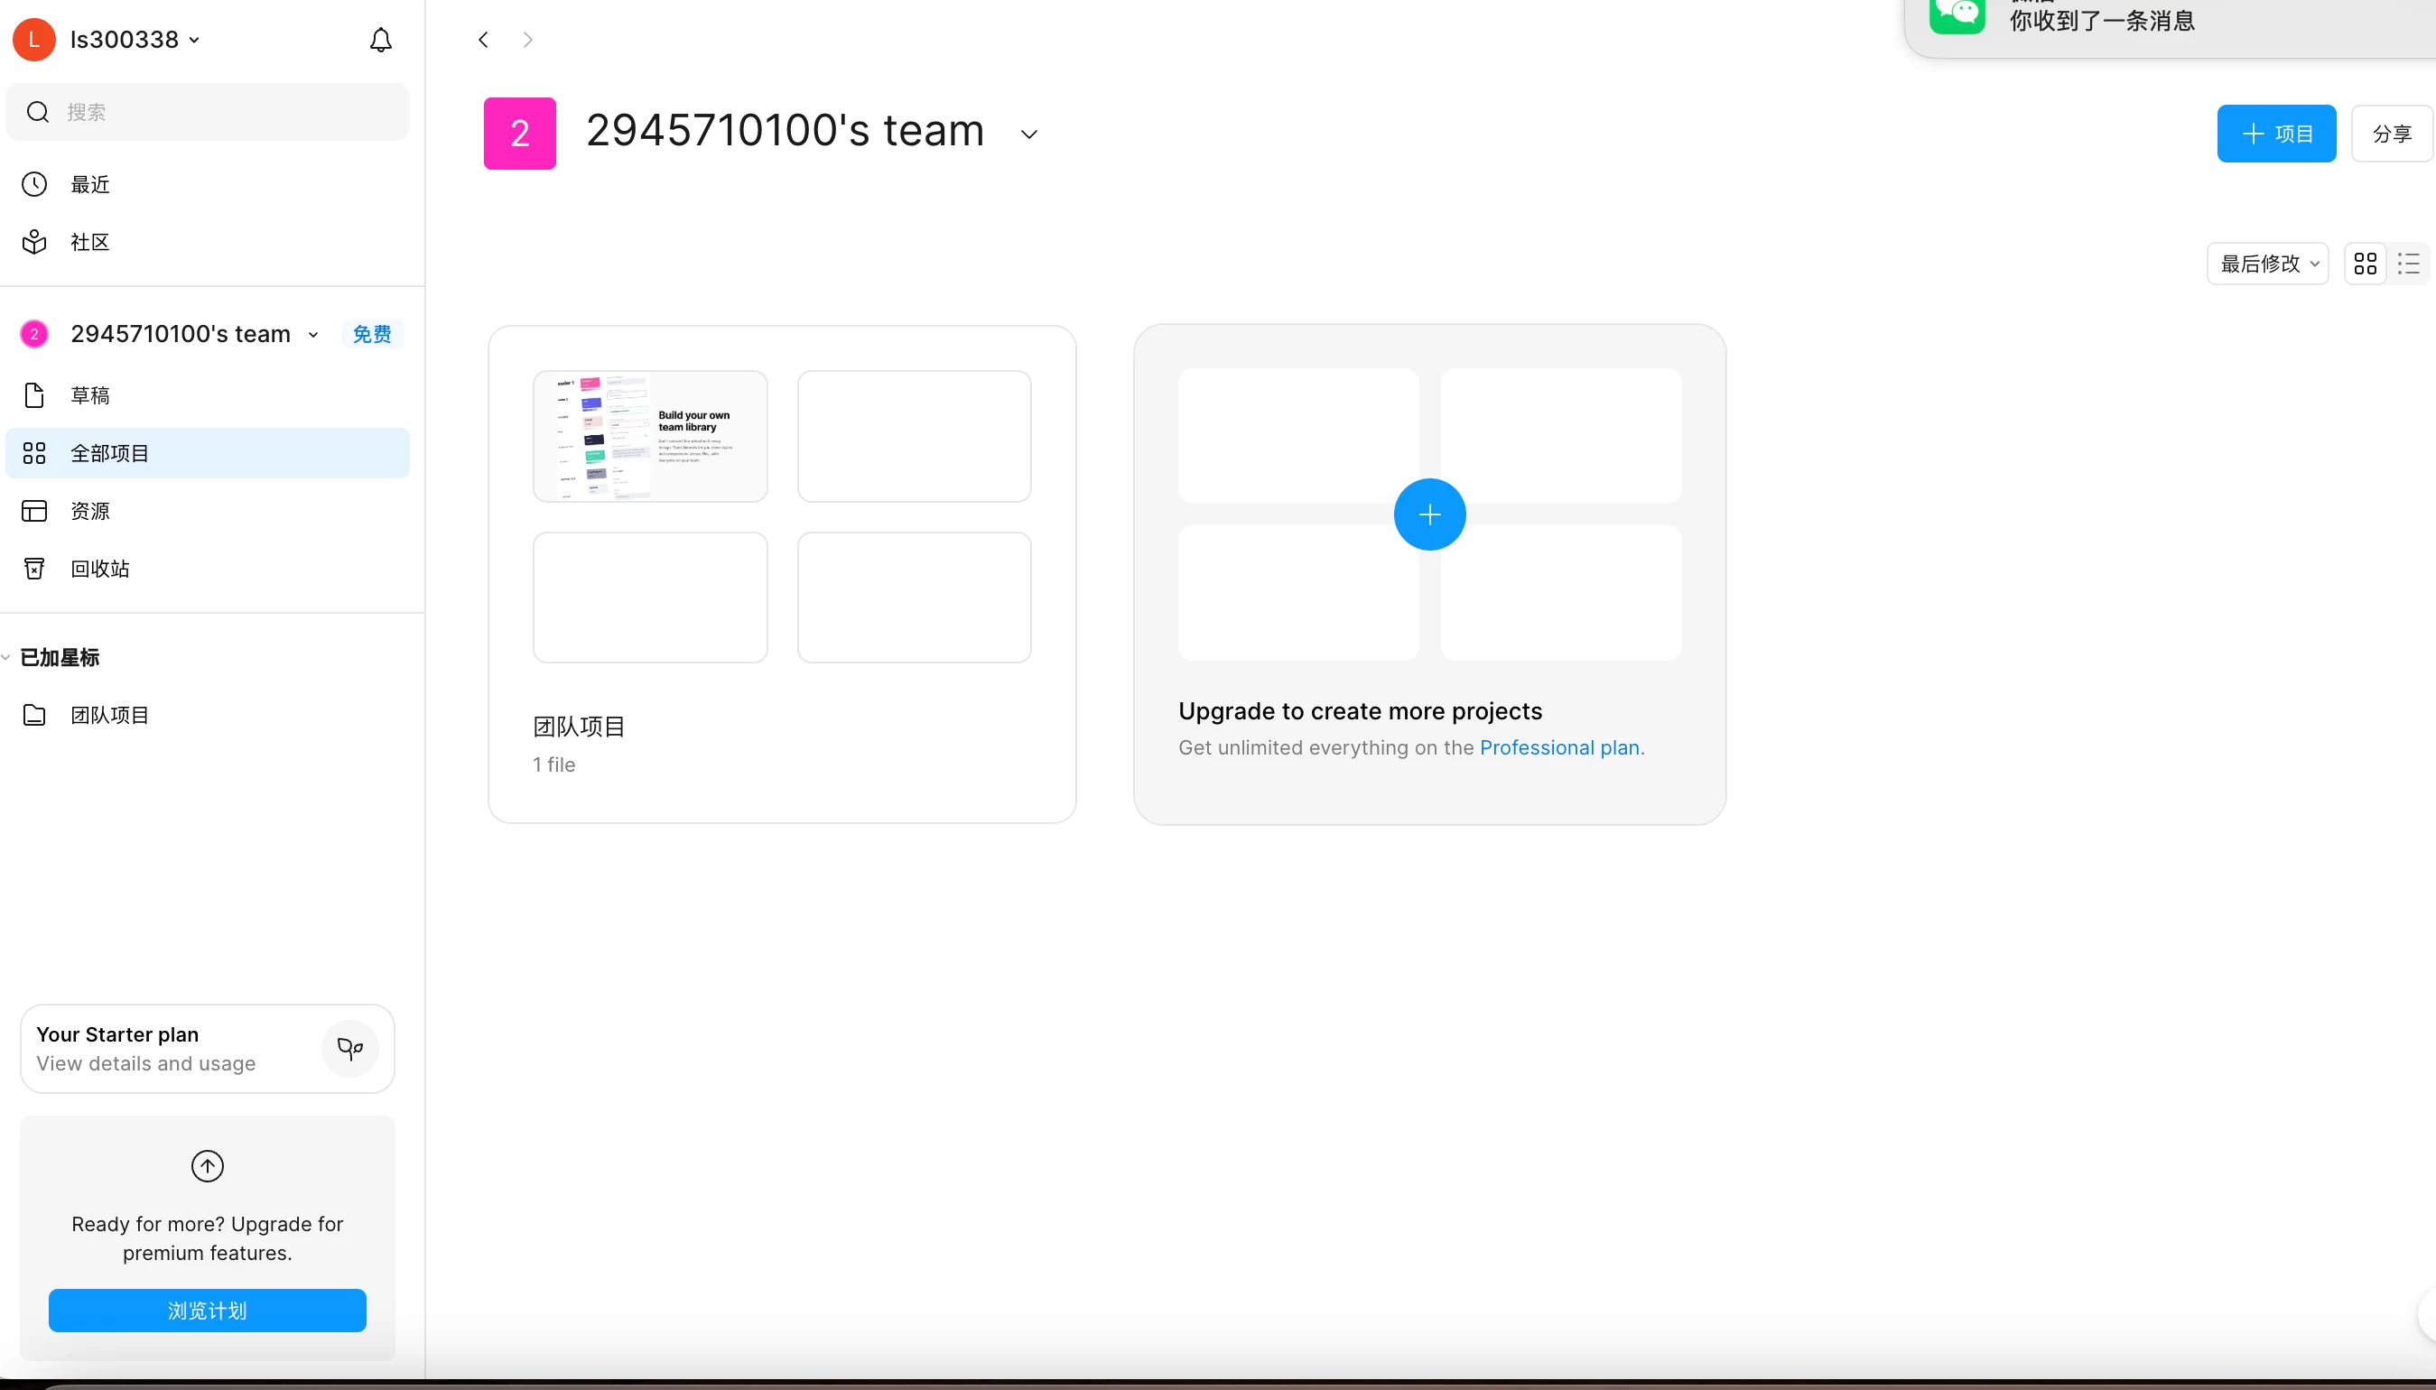Switch to grid view
Viewport: 2436px width, 1390px height.
point(2365,264)
